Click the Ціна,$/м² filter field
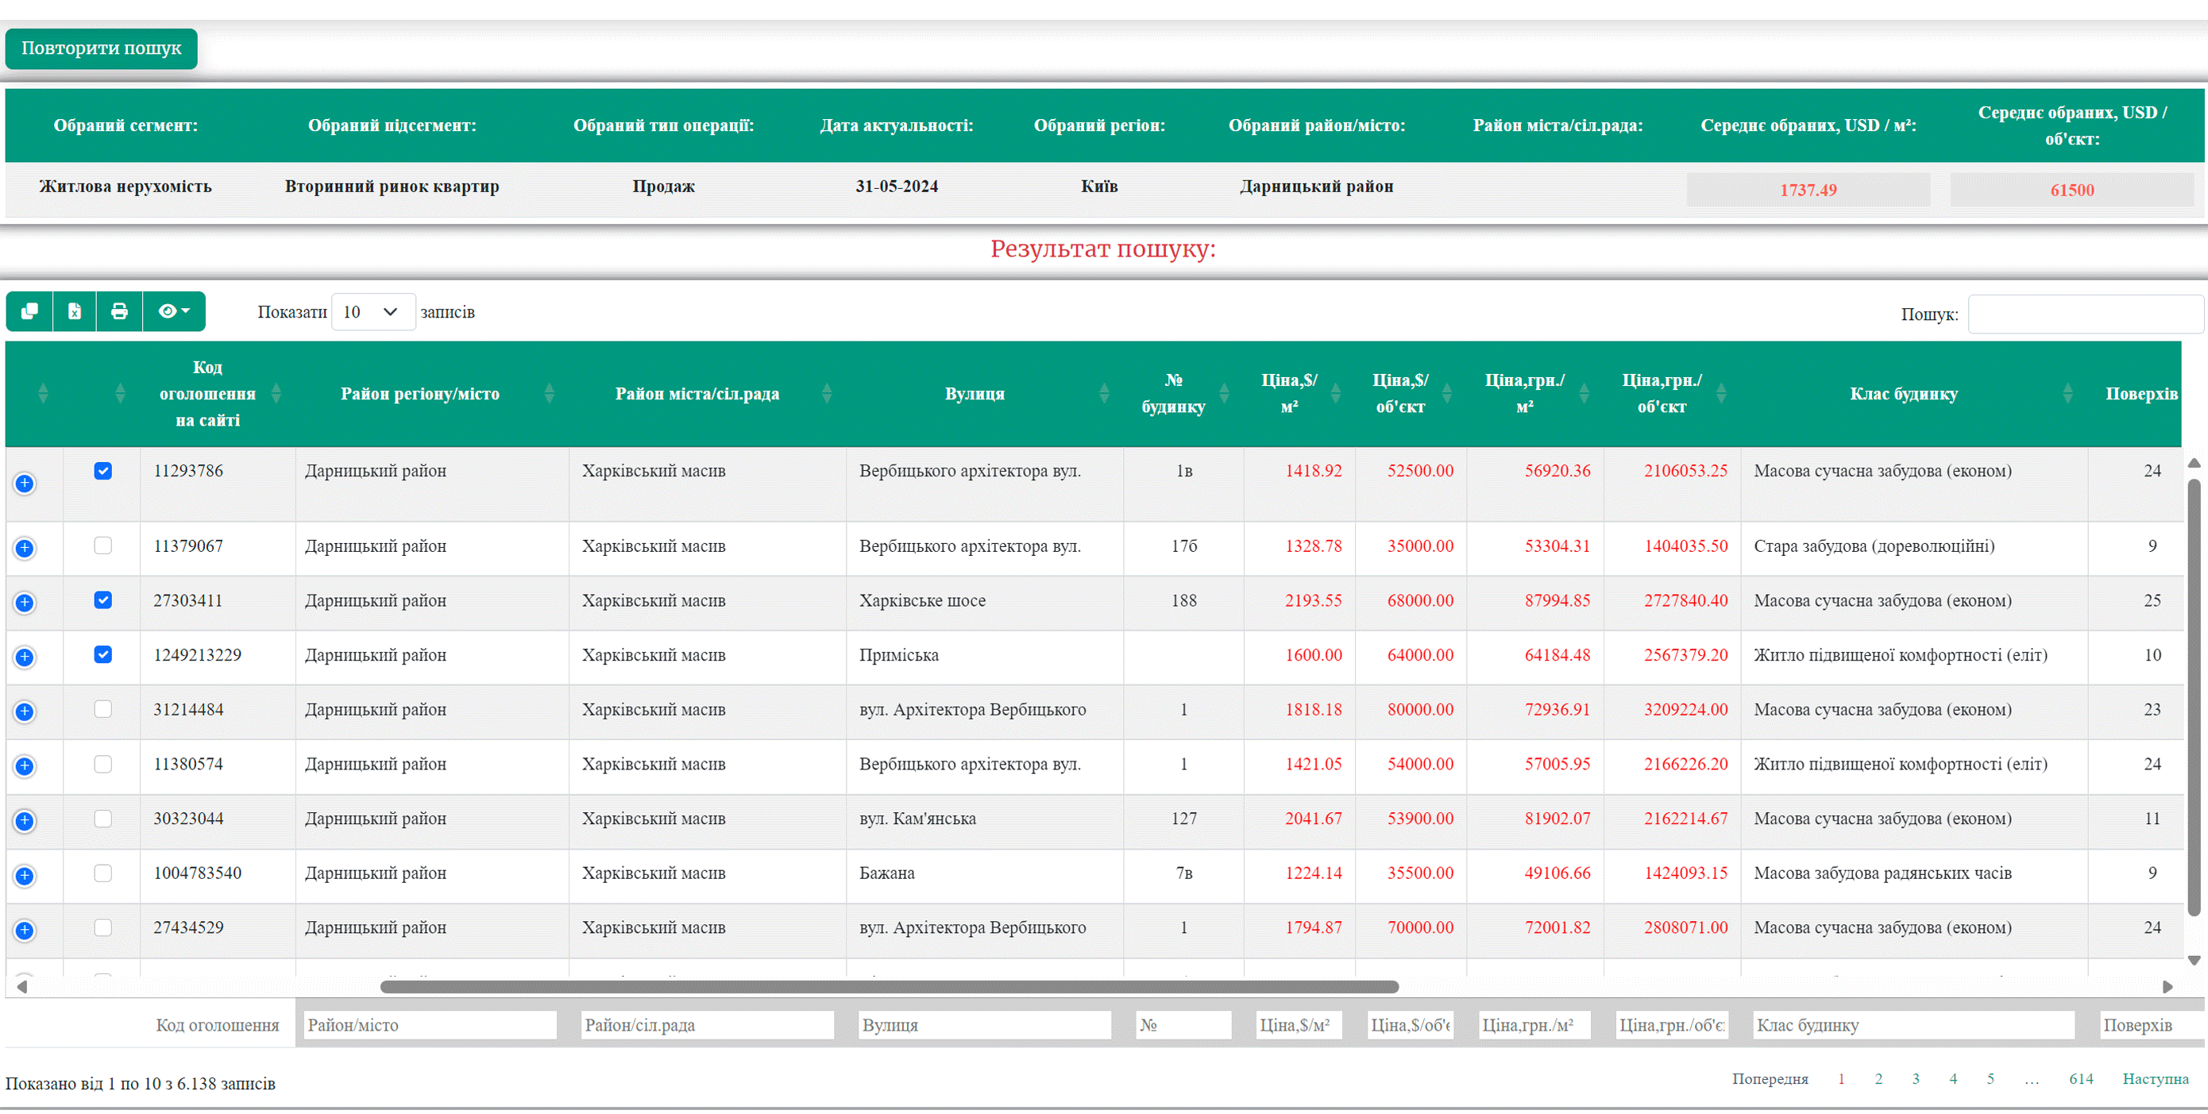This screenshot has width=2208, height=1114. click(1299, 1025)
